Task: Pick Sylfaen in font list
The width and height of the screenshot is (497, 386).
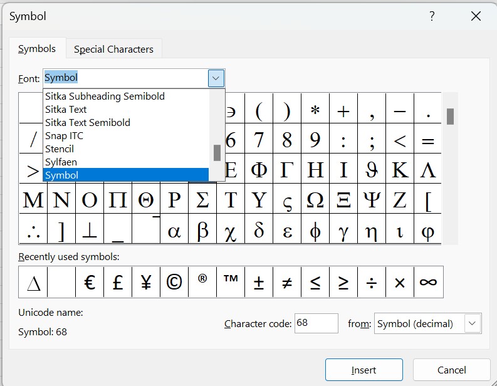Action: pos(126,162)
